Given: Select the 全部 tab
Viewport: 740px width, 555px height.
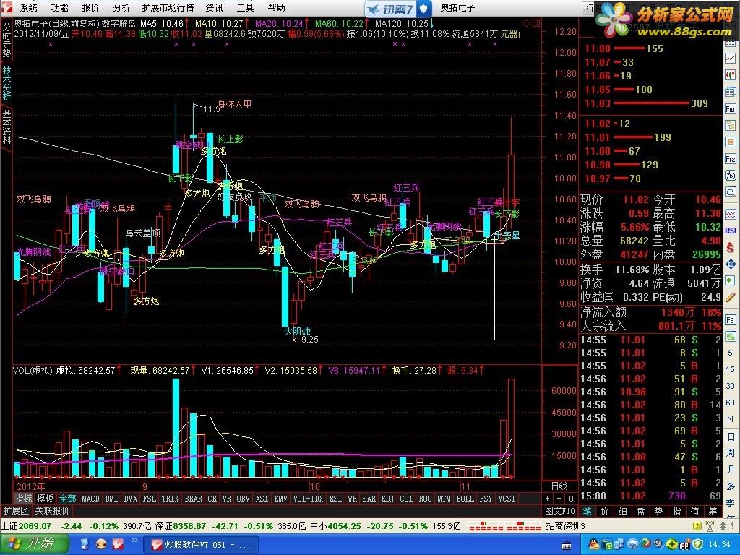Looking at the screenshot, I should click(67, 499).
